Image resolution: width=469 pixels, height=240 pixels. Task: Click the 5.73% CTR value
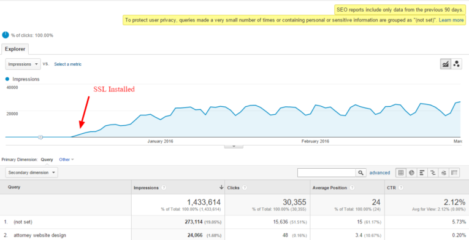click(459, 222)
